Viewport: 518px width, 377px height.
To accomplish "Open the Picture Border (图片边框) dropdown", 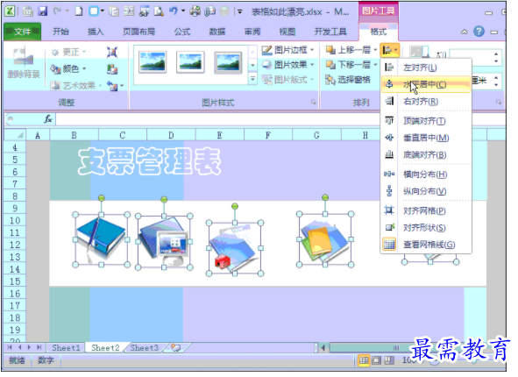I will [x=288, y=50].
